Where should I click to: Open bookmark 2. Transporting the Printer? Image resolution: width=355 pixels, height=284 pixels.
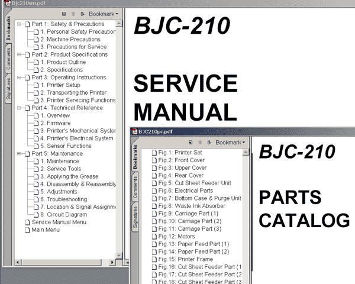(73, 93)
